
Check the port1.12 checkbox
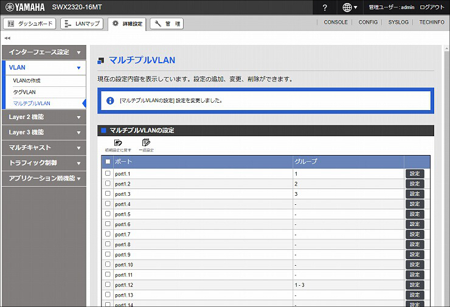[x=108, y=285]
